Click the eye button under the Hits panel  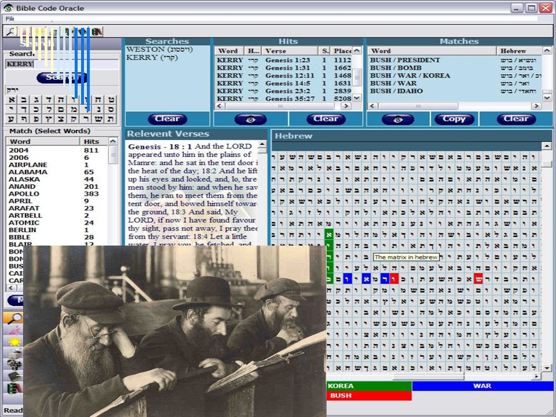pyautogui.click(x=250, y=119)
